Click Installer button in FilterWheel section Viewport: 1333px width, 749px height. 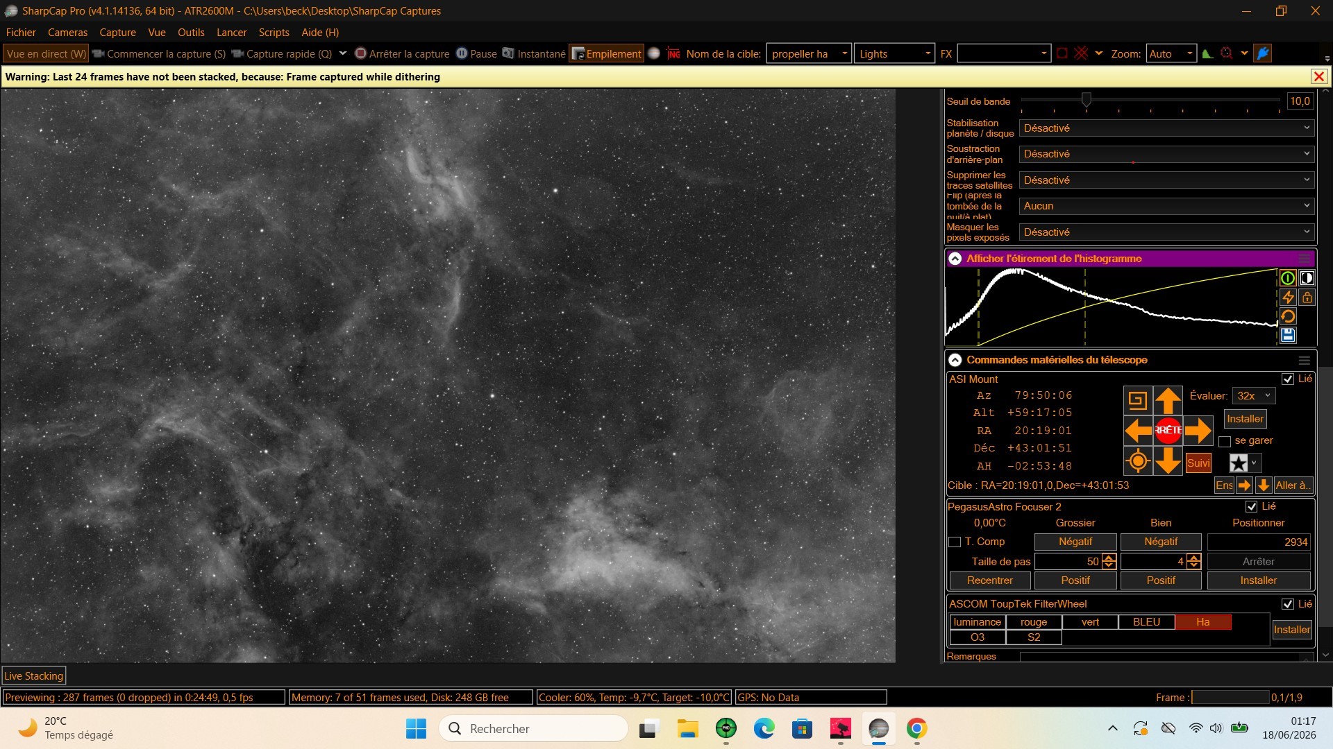click(1291, 630)
